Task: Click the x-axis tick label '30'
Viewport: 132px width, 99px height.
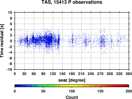Action: click(24, 74)
